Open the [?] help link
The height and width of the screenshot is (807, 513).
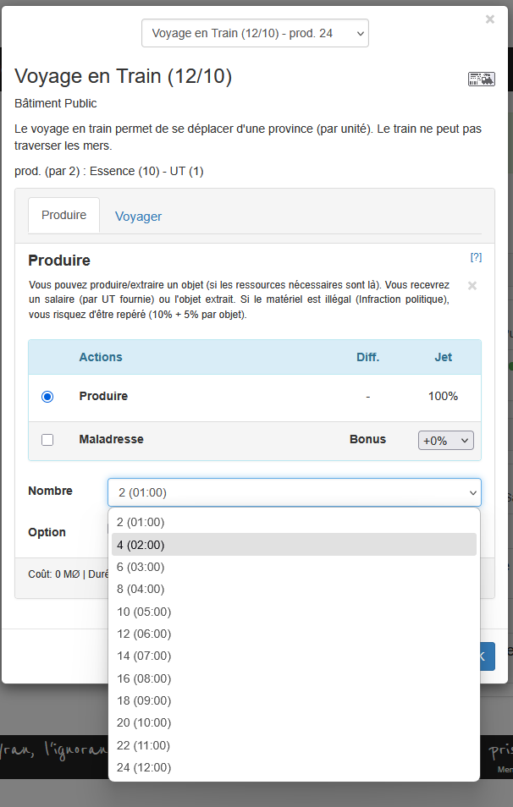pos(476,257)
